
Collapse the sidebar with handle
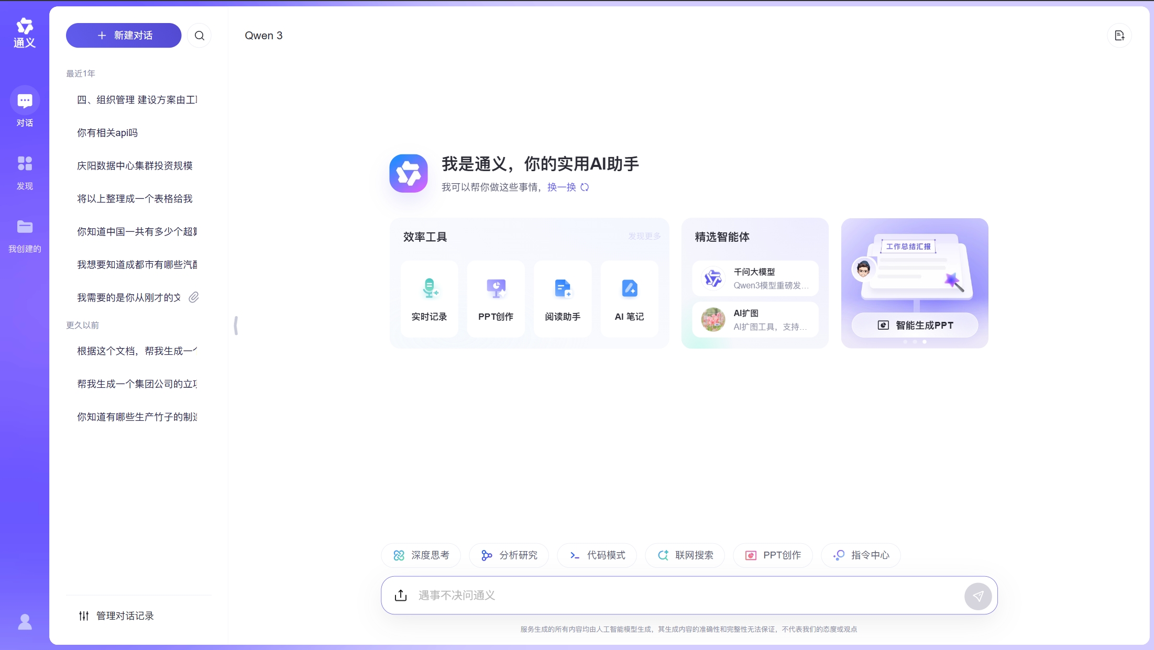[x=236, y=326]
